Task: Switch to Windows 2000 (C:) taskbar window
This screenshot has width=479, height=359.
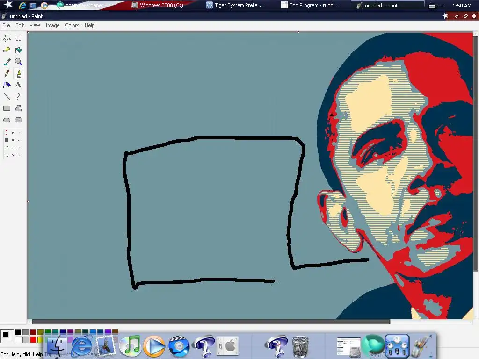Action: click(157, 5)
